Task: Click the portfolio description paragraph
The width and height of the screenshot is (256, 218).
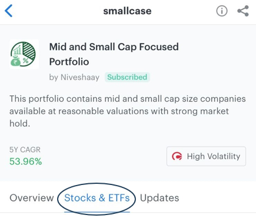Action: (x=128, y=111)
